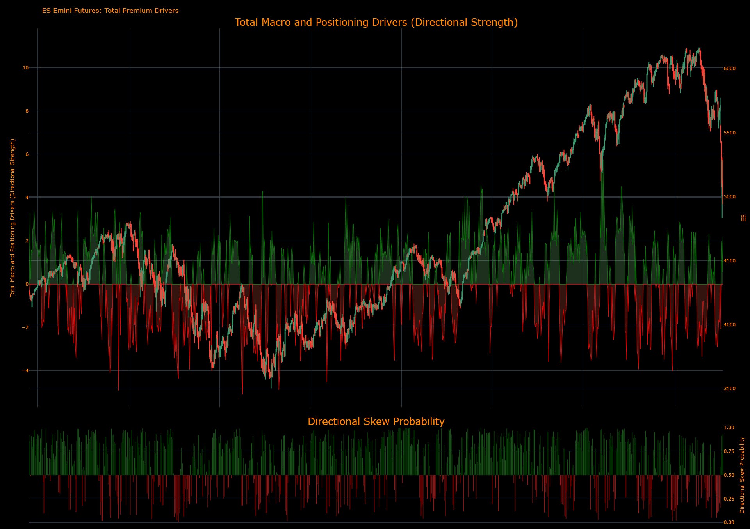The height and width of the screenshot is (529, 750).
Task: Click the right axis tick label 3500
Action: click(x=729, y=389)
